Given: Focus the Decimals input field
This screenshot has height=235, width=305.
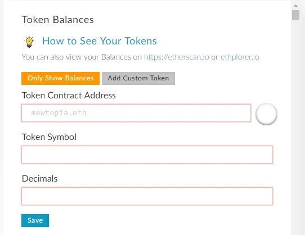Looking at the screenshot, I should point(147,196).
